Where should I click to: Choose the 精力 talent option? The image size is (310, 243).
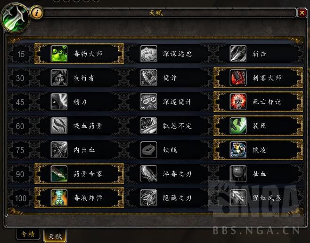79,102
